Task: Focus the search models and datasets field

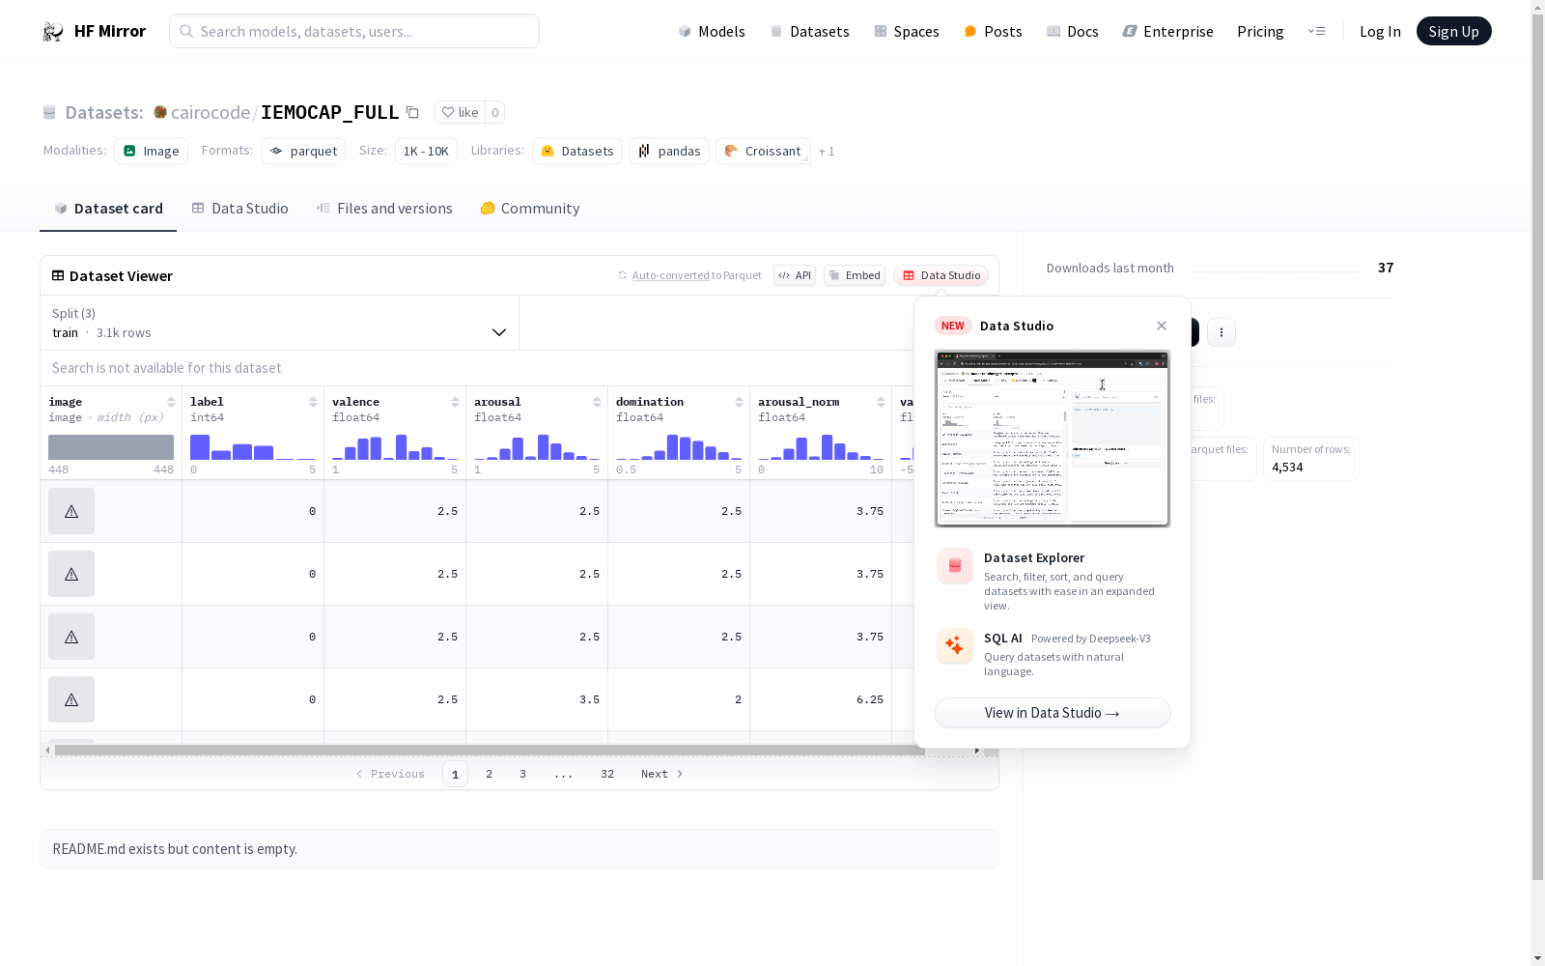Action: click(354, 32)
